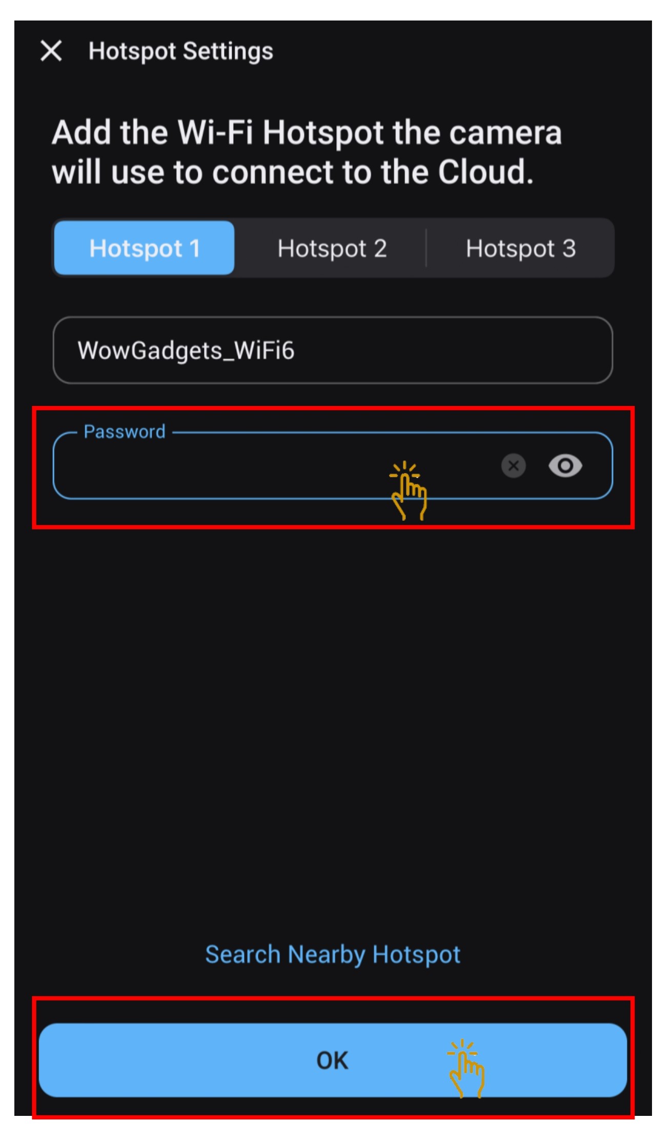Click the blue Password floating label
Viewport: 672px width, 1142px height.
point(125,432)
